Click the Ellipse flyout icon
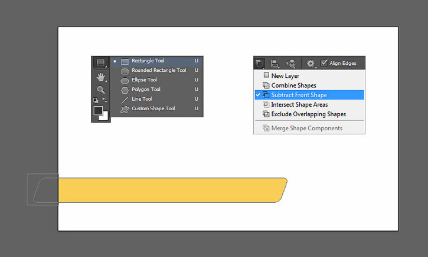This screenshot has height=257, width=428. 125,81
